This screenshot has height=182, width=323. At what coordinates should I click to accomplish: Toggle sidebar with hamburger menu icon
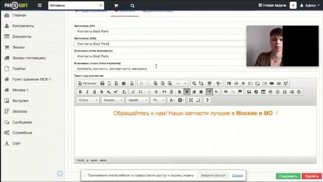click(x=39, y=6)
